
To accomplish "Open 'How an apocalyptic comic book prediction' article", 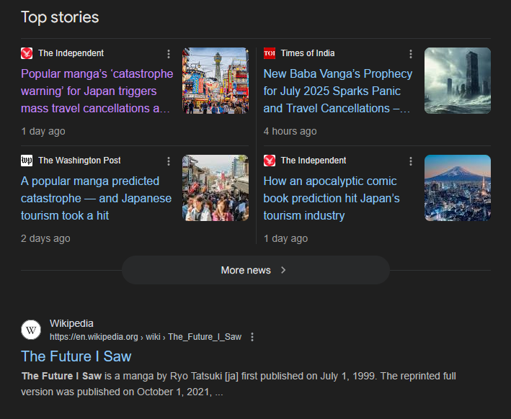I will [x=332, y=198].
